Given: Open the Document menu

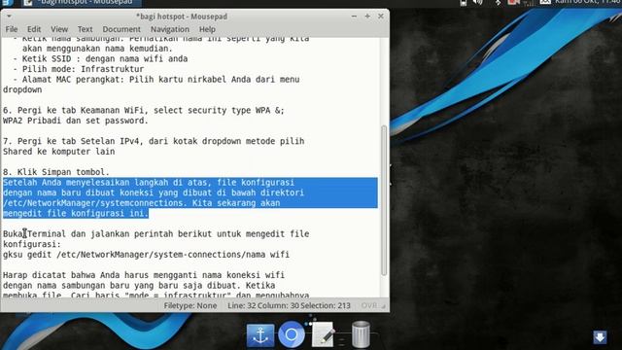Looking at the screenshot, I should (121, 29).
